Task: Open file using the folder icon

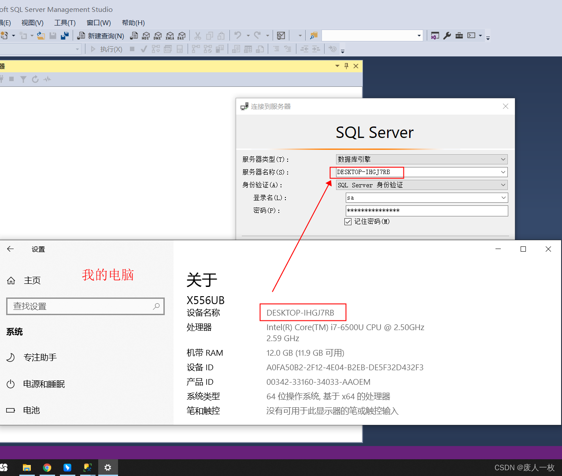Action: pos(41,36)
